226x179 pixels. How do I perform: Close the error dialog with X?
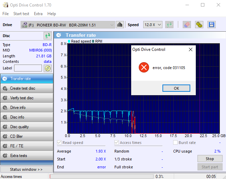(x=191, y=49)
